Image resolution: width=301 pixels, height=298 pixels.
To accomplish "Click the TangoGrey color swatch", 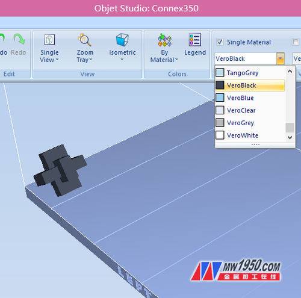I will click(220, 73).
